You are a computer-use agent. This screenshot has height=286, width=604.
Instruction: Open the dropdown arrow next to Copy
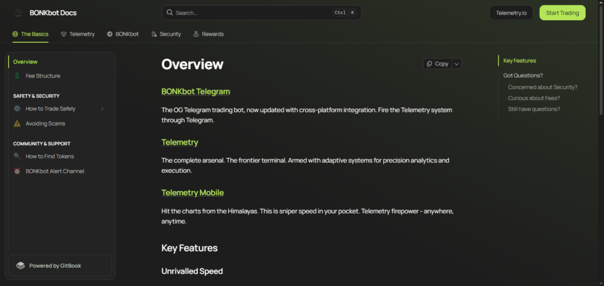coord(457,64)
